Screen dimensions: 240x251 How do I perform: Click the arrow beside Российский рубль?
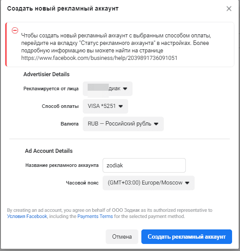pyautogui.click(x=156, y=124)
